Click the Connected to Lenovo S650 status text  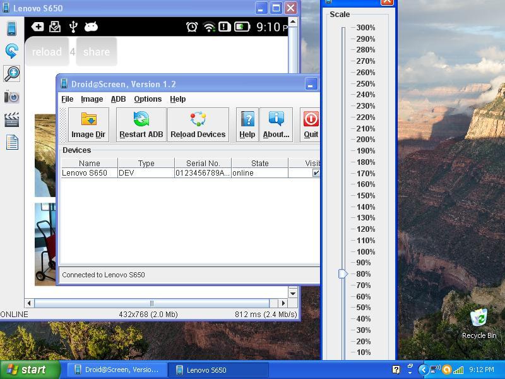(104, 275)
